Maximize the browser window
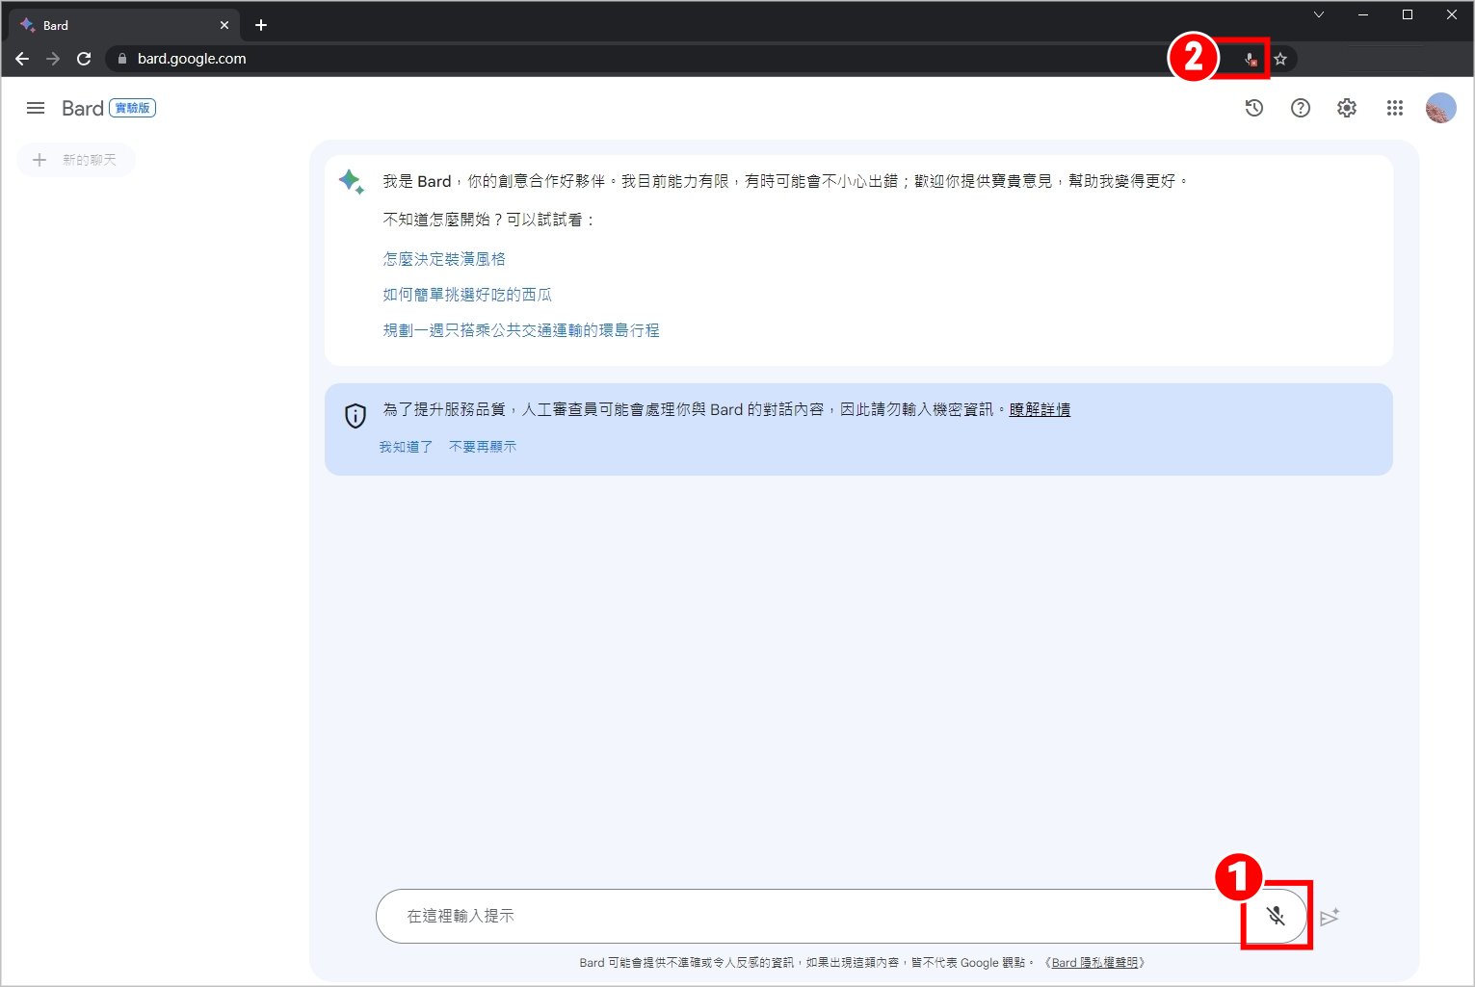 tap(1408, 14)
